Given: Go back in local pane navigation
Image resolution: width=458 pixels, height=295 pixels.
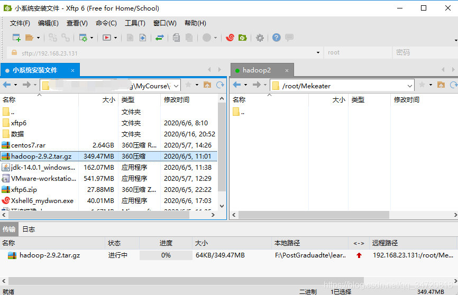Looking at the screenshot, I should (7, 85).
